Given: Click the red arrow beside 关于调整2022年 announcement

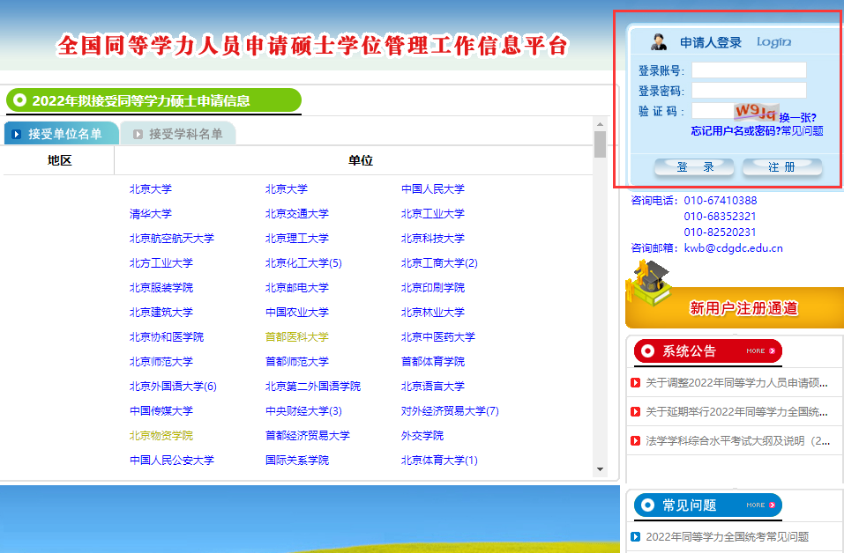Looking at the screenshot, I should coord(635,383).
